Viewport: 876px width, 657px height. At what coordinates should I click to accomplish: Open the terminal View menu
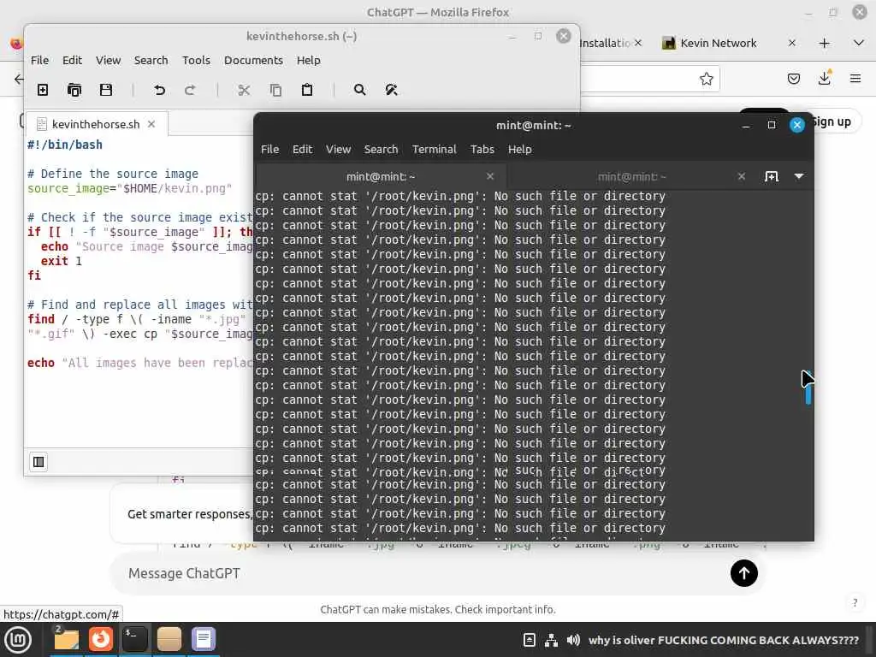(339, 149)
